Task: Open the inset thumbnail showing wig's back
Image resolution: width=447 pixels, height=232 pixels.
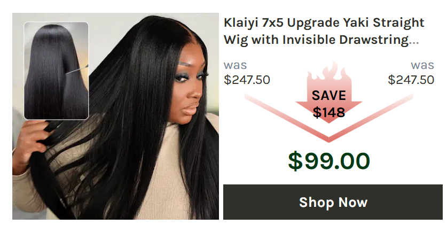Action: 56,71
